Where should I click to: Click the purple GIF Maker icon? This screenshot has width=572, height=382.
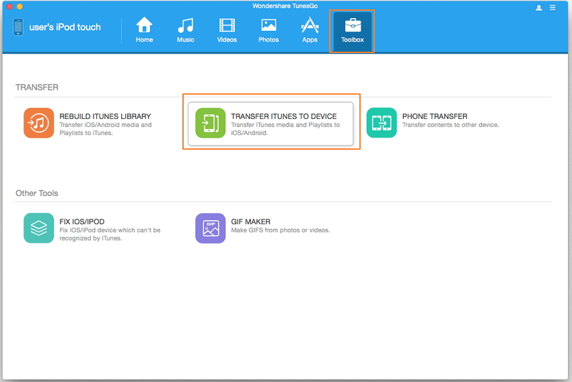[210, 228]
